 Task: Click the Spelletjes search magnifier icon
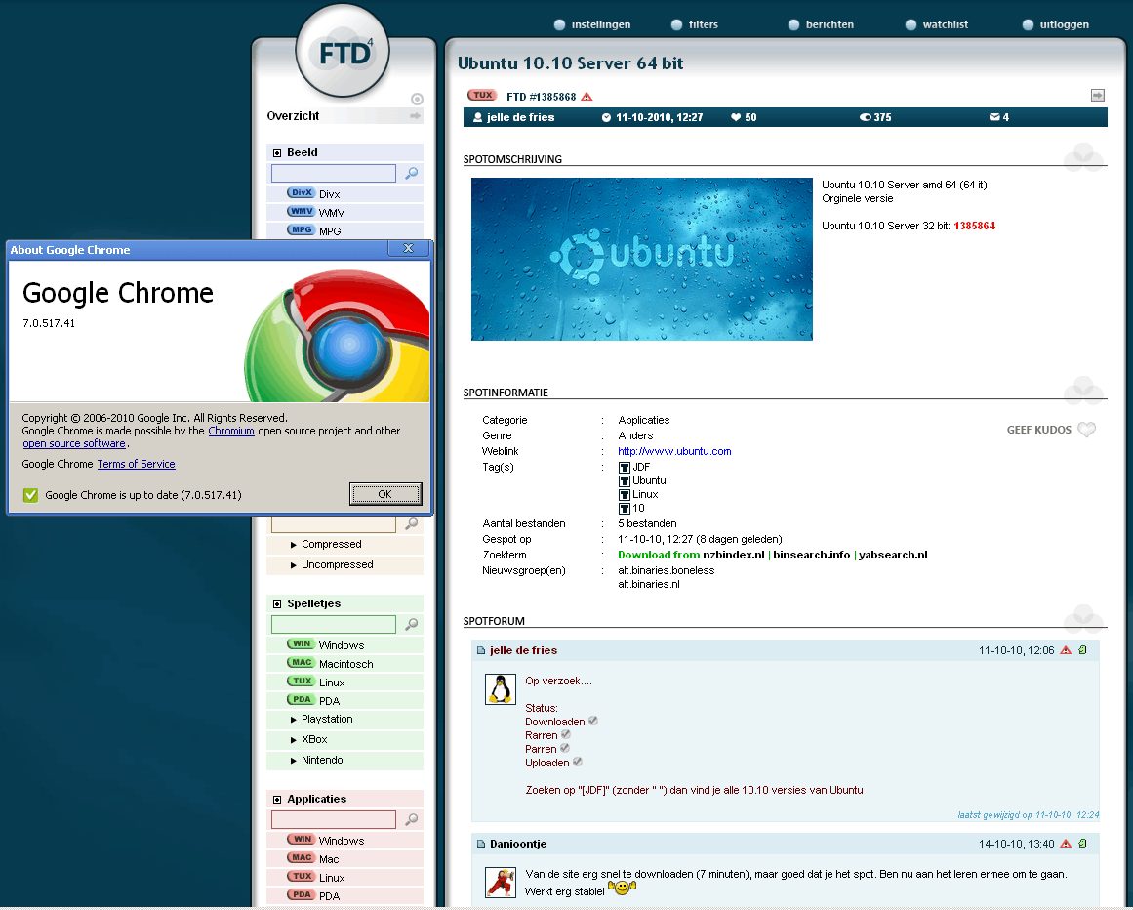(x=411, y=625)
